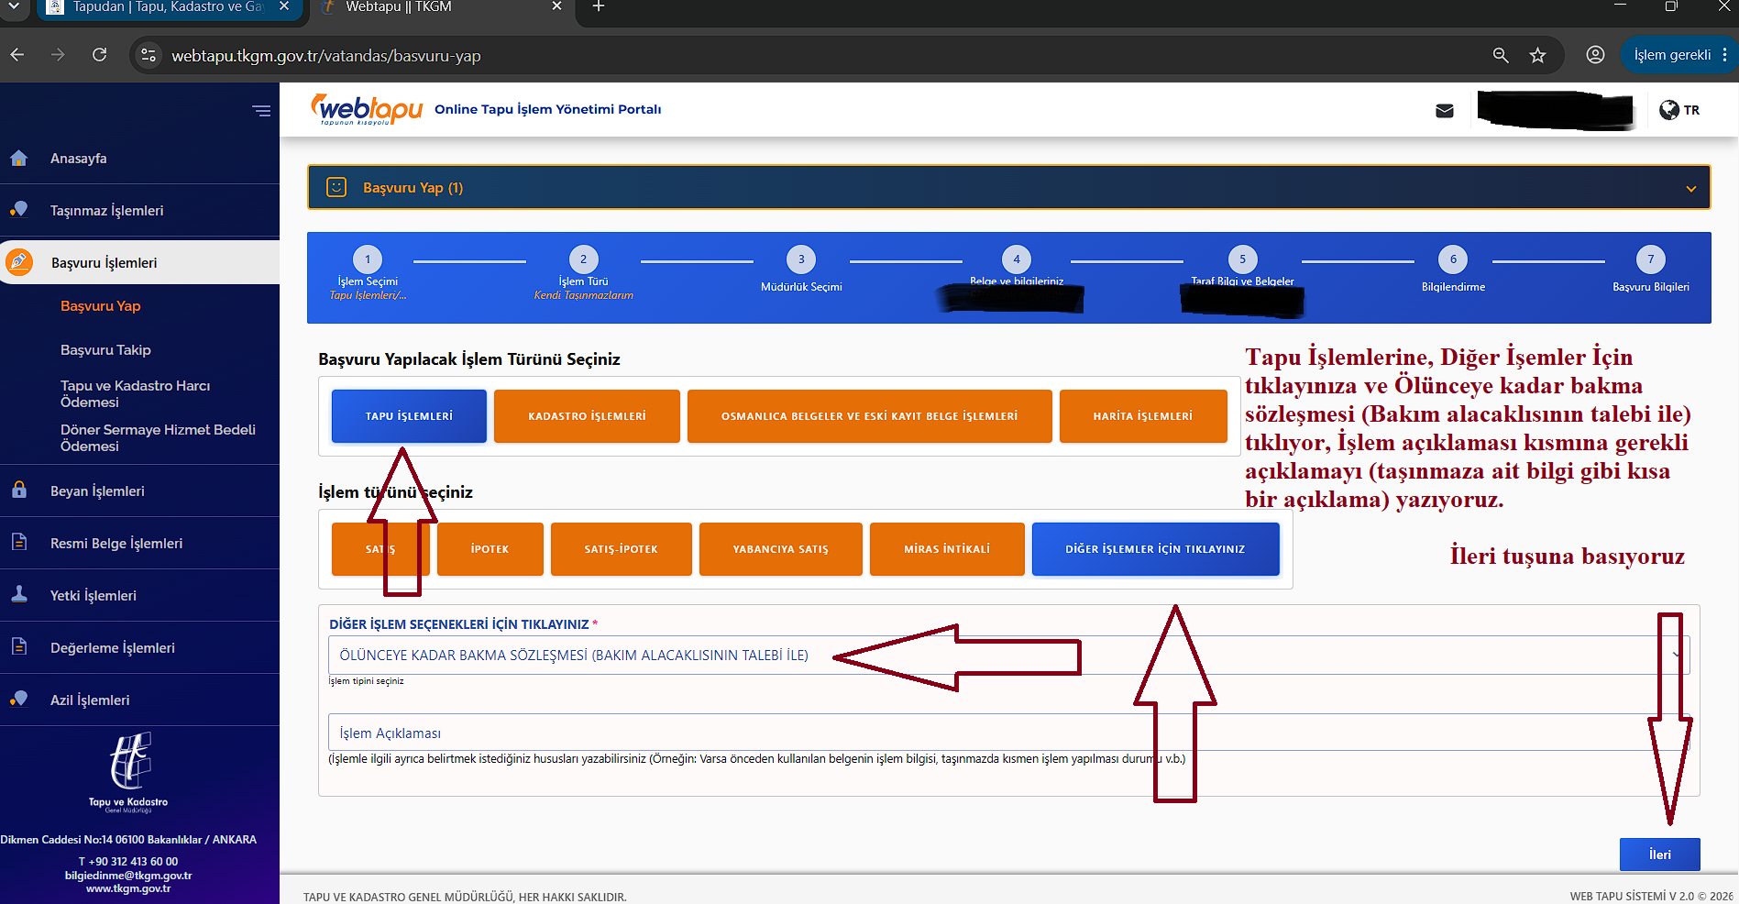Click the bilgiedinme@tkgm.gov.tr email text

point(128,876)
